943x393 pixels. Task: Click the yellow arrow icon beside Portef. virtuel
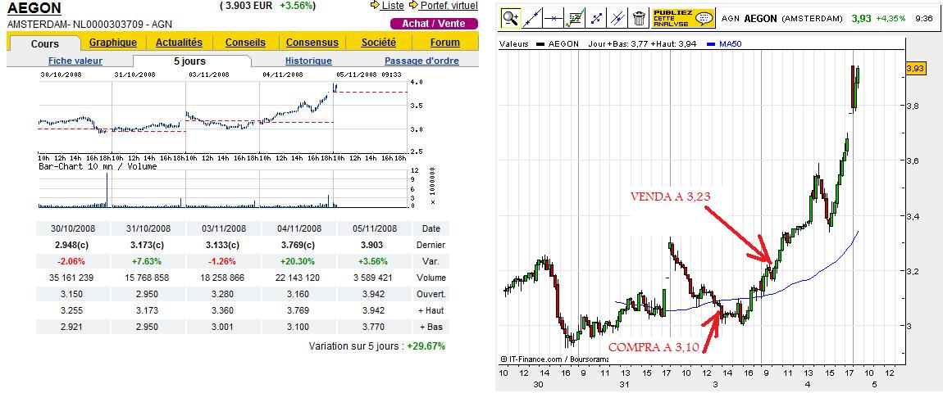412,6
